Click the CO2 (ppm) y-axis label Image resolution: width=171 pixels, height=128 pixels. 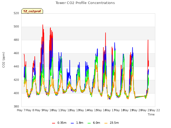[3, 60]
